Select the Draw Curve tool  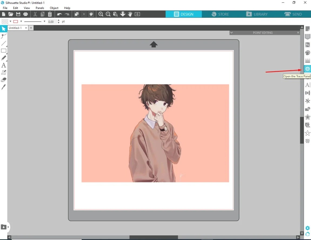pos(4,36)
